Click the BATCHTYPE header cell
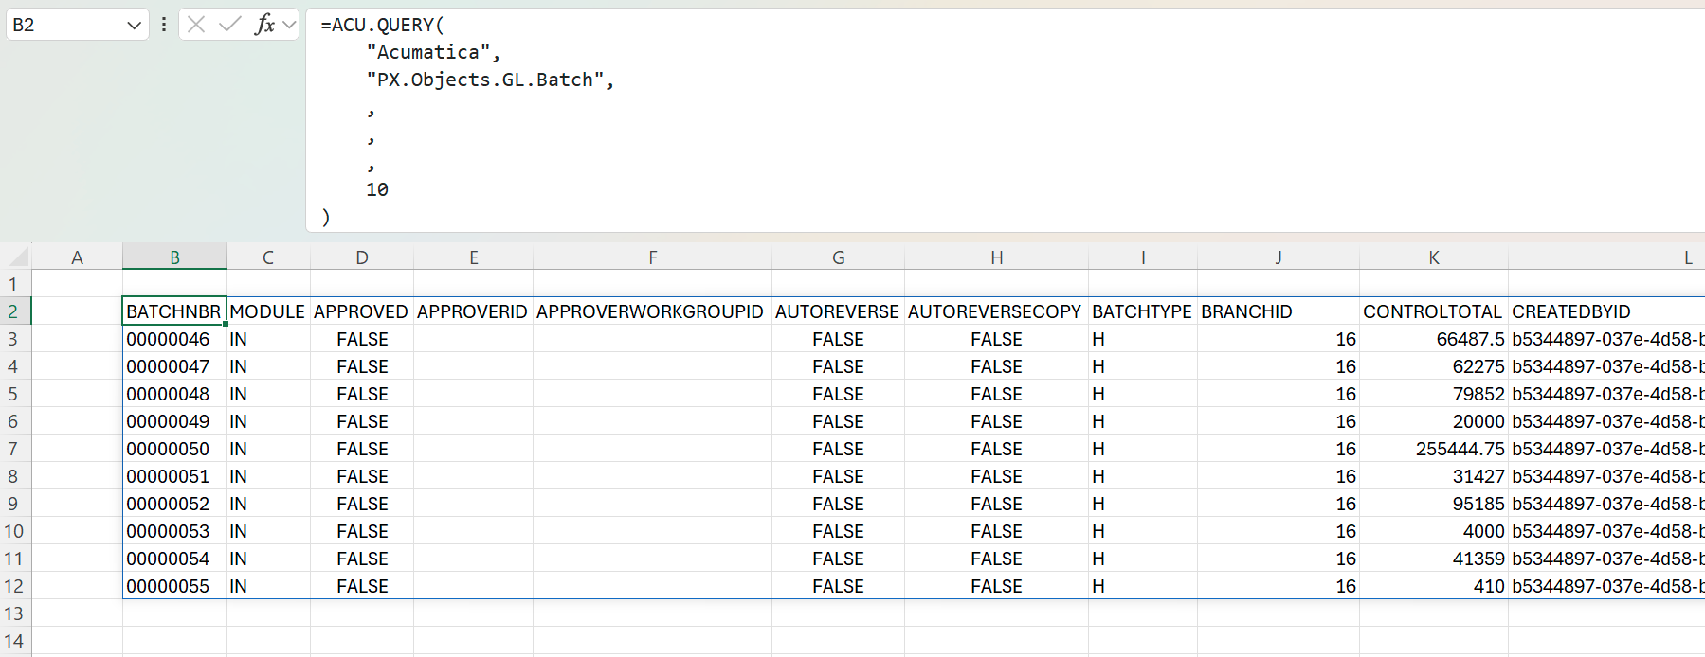 (1143, 311)
